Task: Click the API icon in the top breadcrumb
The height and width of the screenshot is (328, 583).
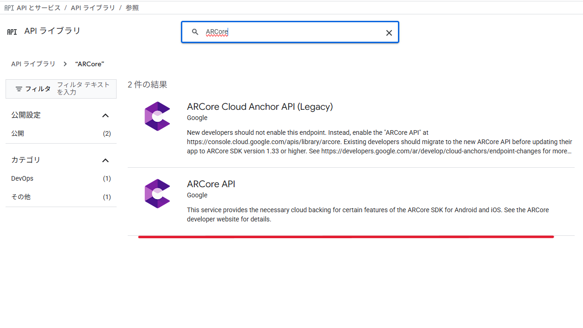Action: [x=9, y=8]
